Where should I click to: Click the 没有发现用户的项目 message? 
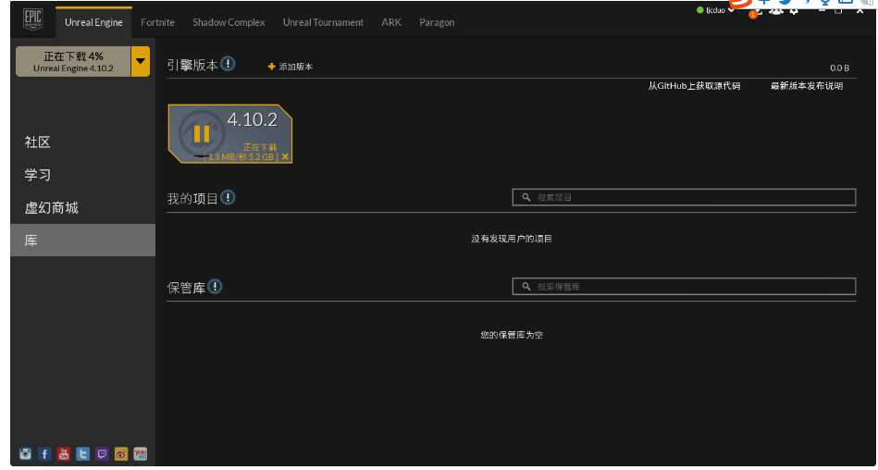[512, 239]
